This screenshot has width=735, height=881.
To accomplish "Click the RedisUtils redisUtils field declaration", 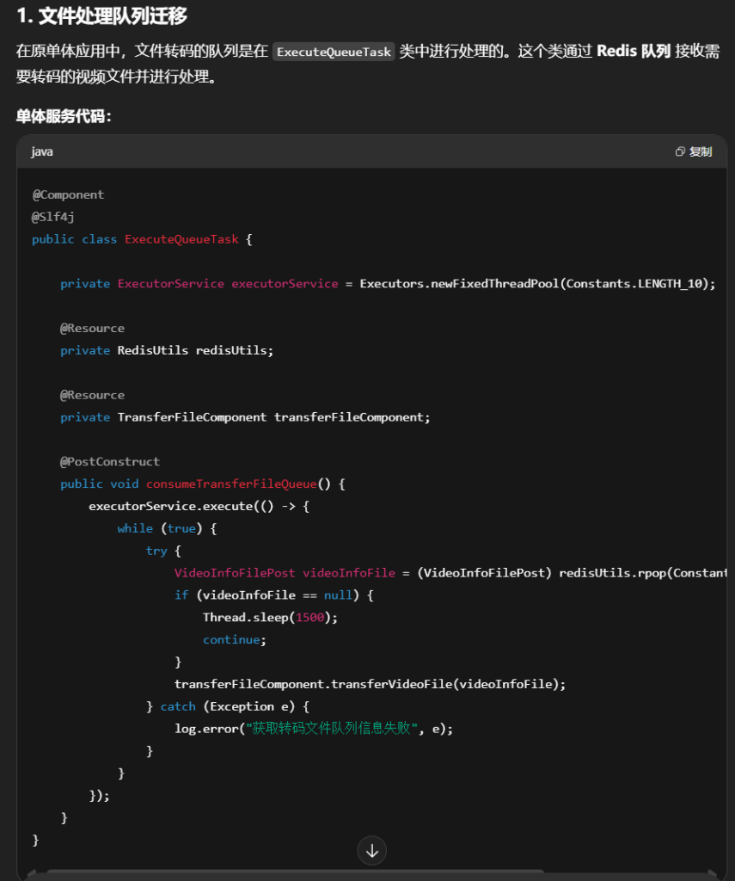I will coord(195,350).
